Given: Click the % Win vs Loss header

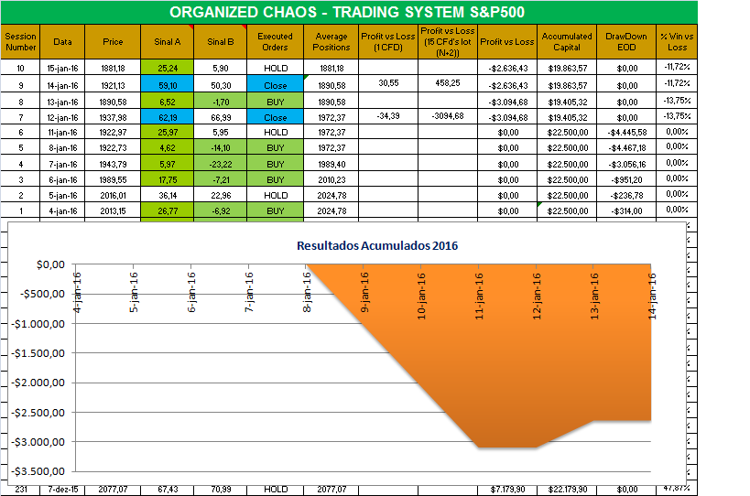Looking at the screenshot, I should point(677,41).
